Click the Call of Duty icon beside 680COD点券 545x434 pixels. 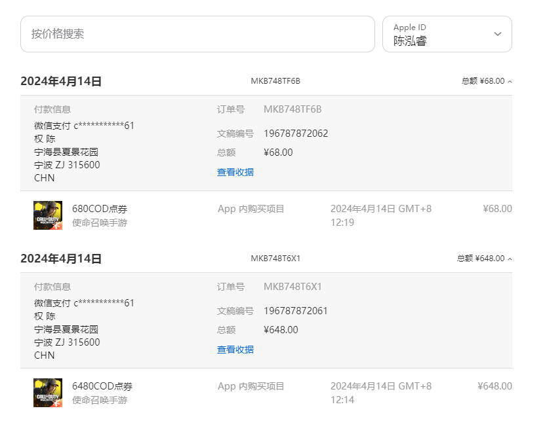coord(48,215)
